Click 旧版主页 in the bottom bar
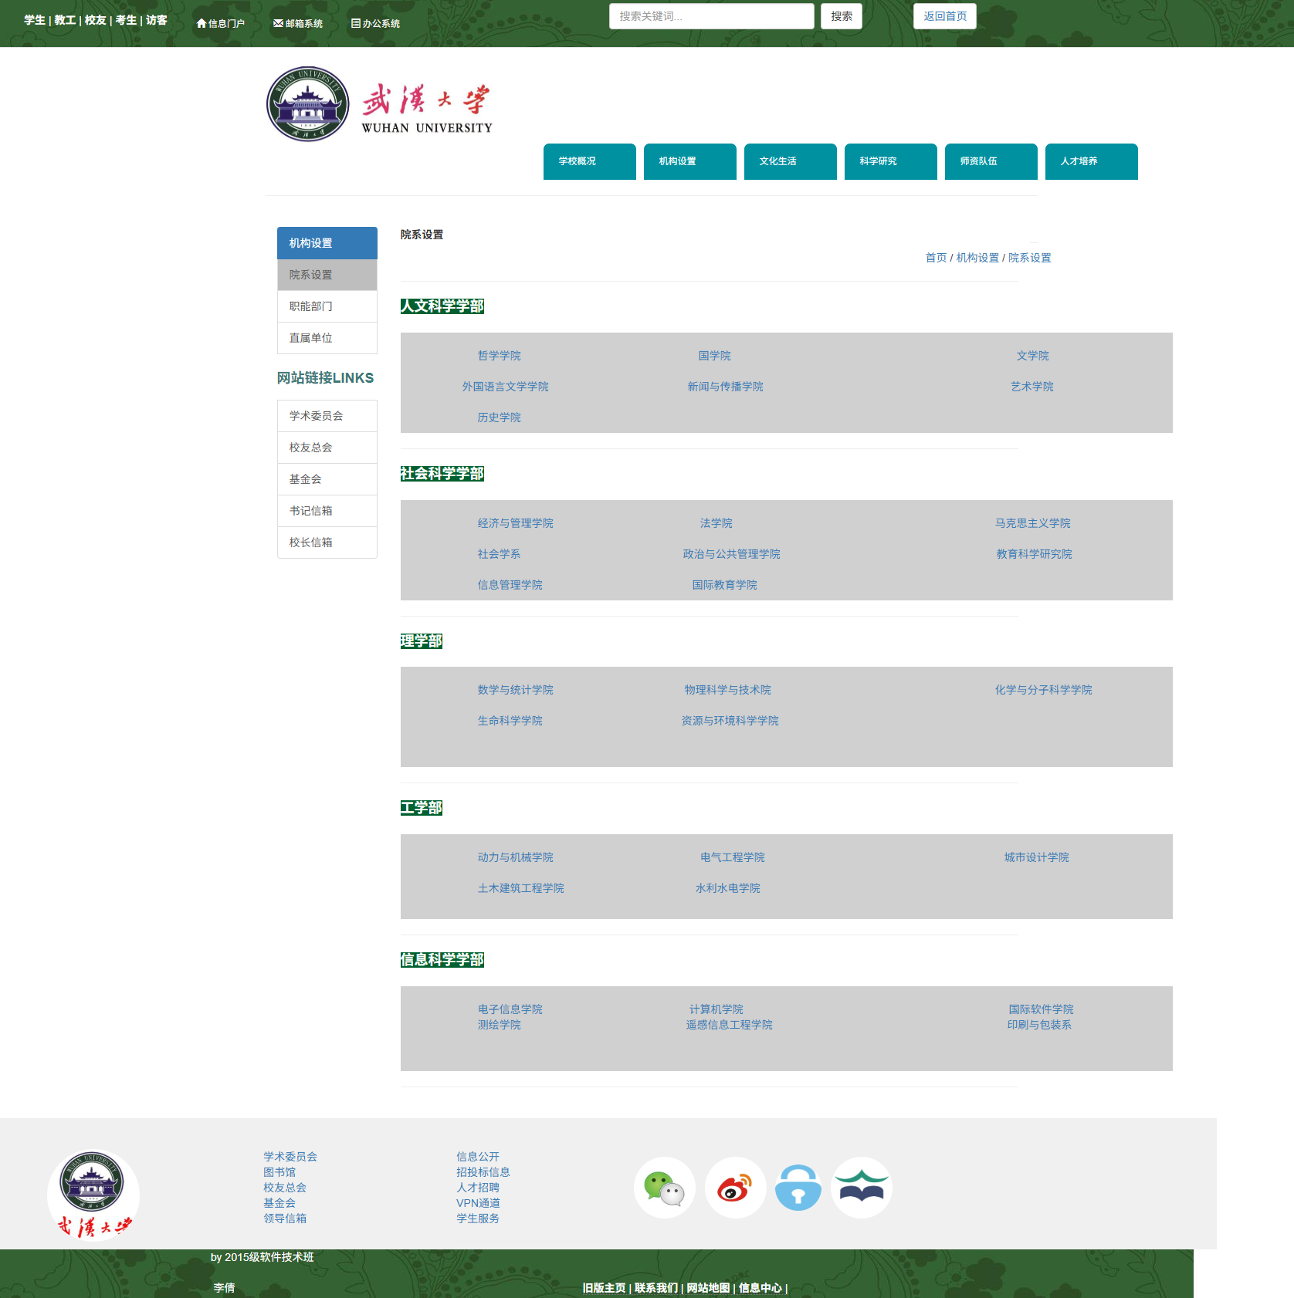This screenshot has height=1298, width=1294. [604, 1288]
